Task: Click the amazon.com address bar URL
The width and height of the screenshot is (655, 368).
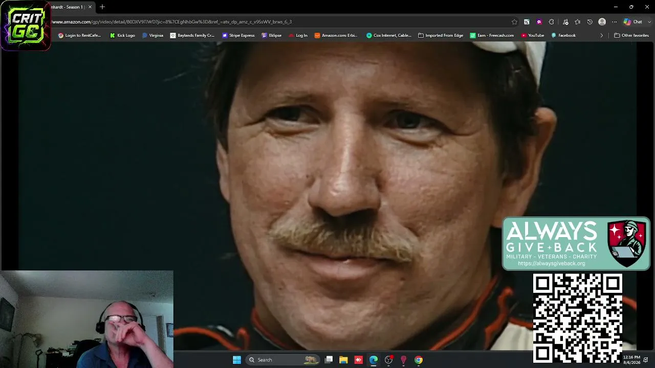Action: [x=171, y=22]
